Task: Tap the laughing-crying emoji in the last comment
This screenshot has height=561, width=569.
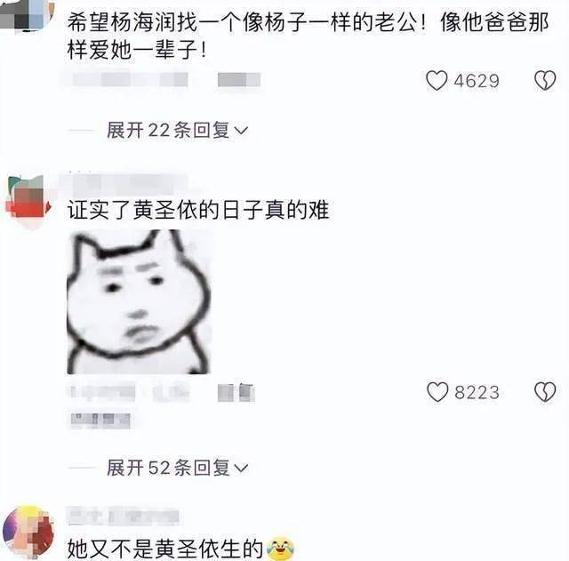Action: (x=281, y=548)
